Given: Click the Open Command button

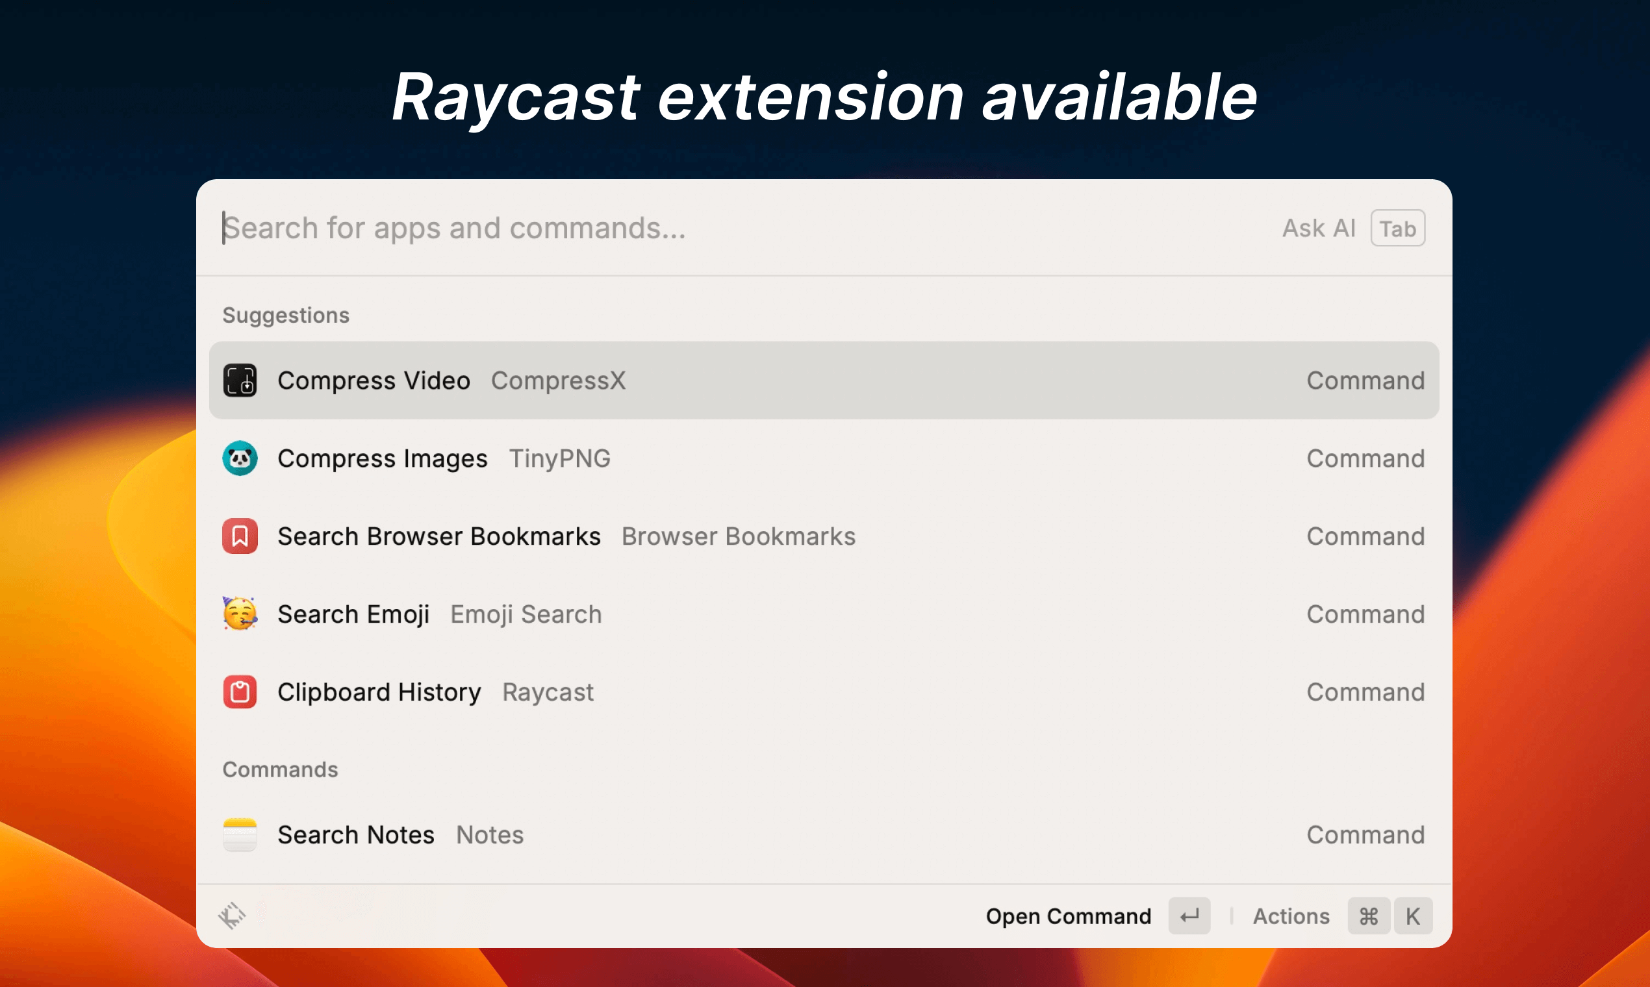Looking at the screenshot, I should click(1069, 916).
